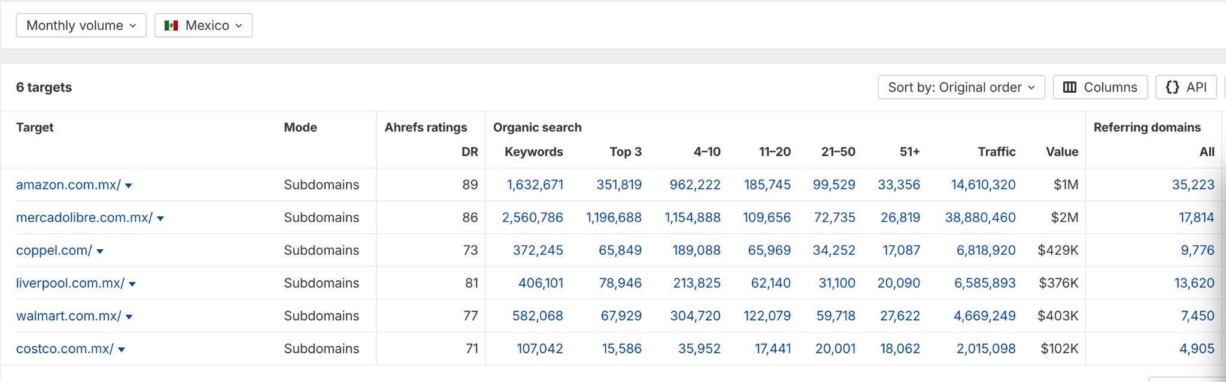Click the API button

[1186, 87]
